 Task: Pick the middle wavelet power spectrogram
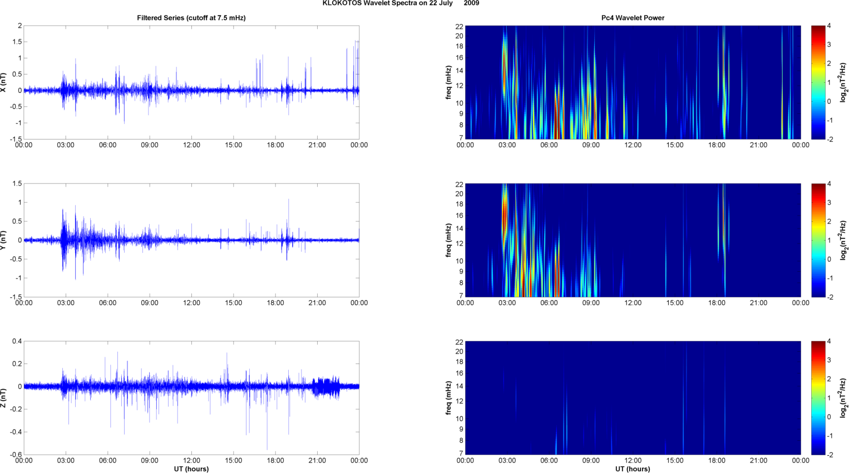tap(633, 240)
